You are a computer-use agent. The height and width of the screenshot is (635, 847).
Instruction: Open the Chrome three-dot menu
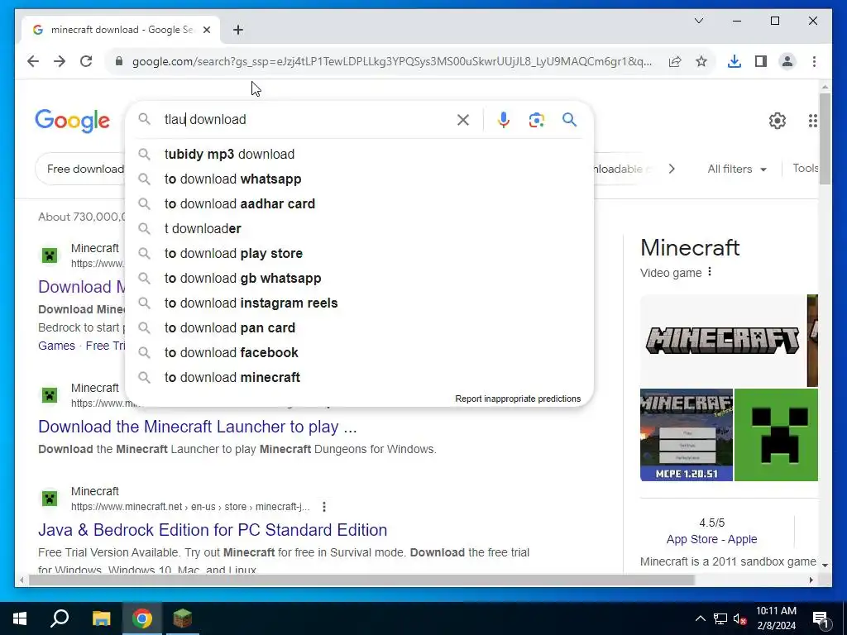(814, 61)
